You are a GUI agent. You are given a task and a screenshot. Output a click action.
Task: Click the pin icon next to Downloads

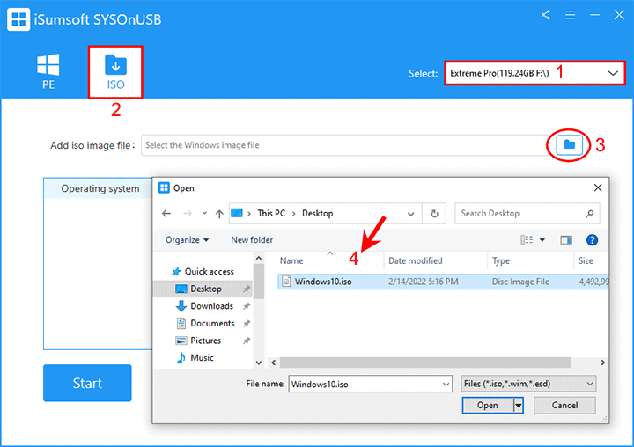pos(247,306)
